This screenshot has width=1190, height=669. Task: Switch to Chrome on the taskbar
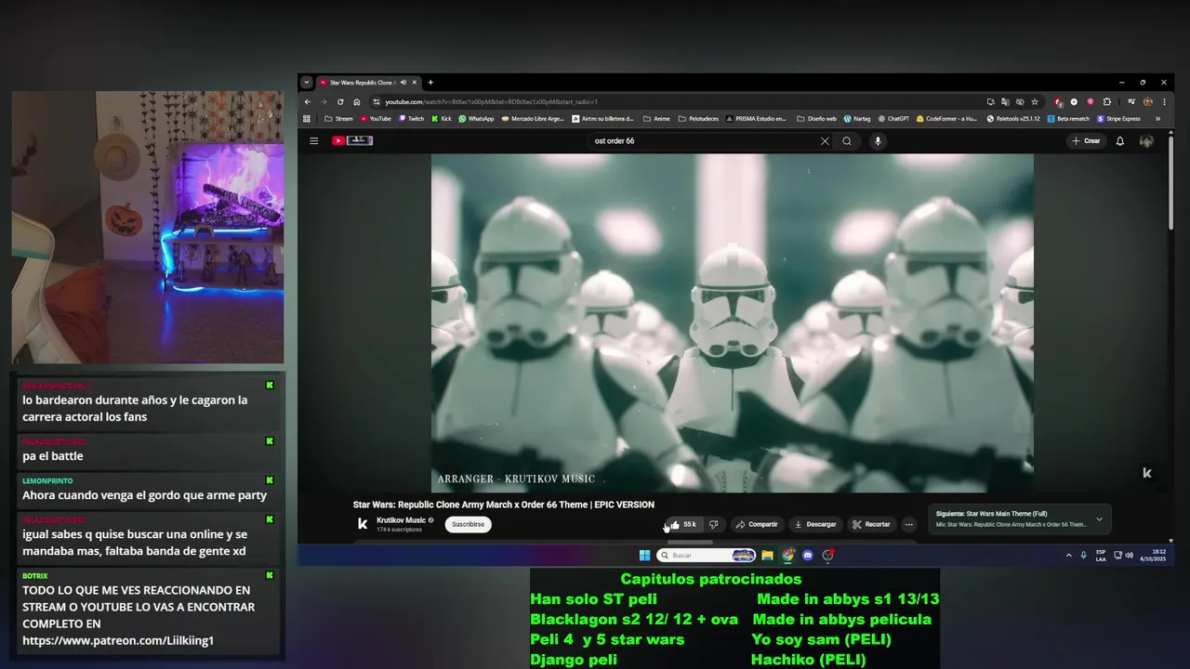787,556
